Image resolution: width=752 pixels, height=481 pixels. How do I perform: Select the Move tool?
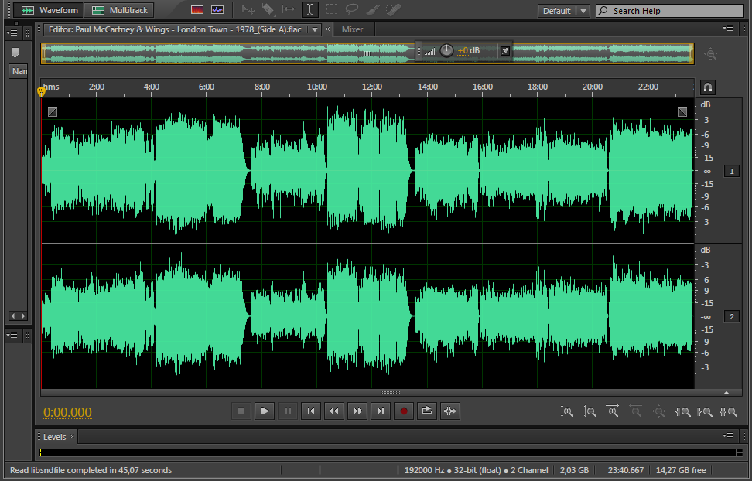(x=248, y=9)
